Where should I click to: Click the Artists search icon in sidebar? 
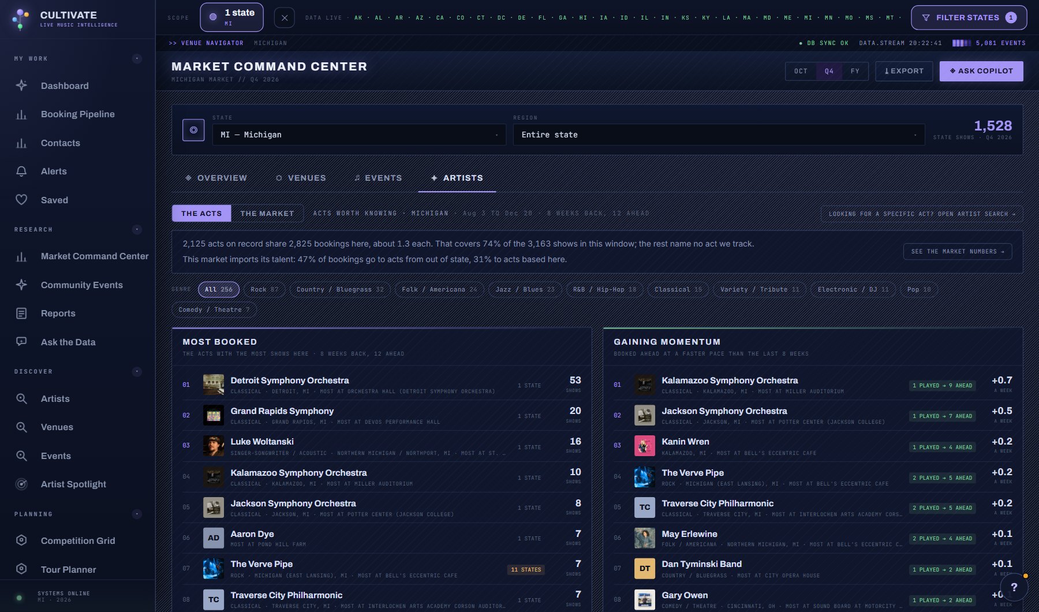click(x=21, y=398)
